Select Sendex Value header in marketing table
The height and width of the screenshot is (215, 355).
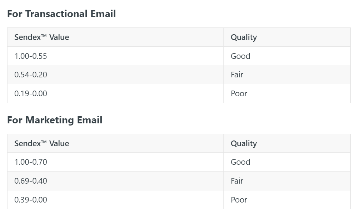point(115,143)
